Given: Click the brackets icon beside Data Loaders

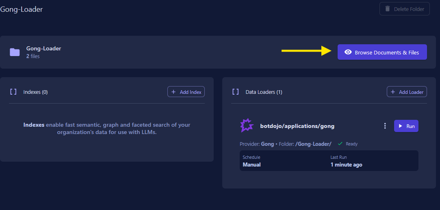Looking at the screenshot, I should coord(236,92).
